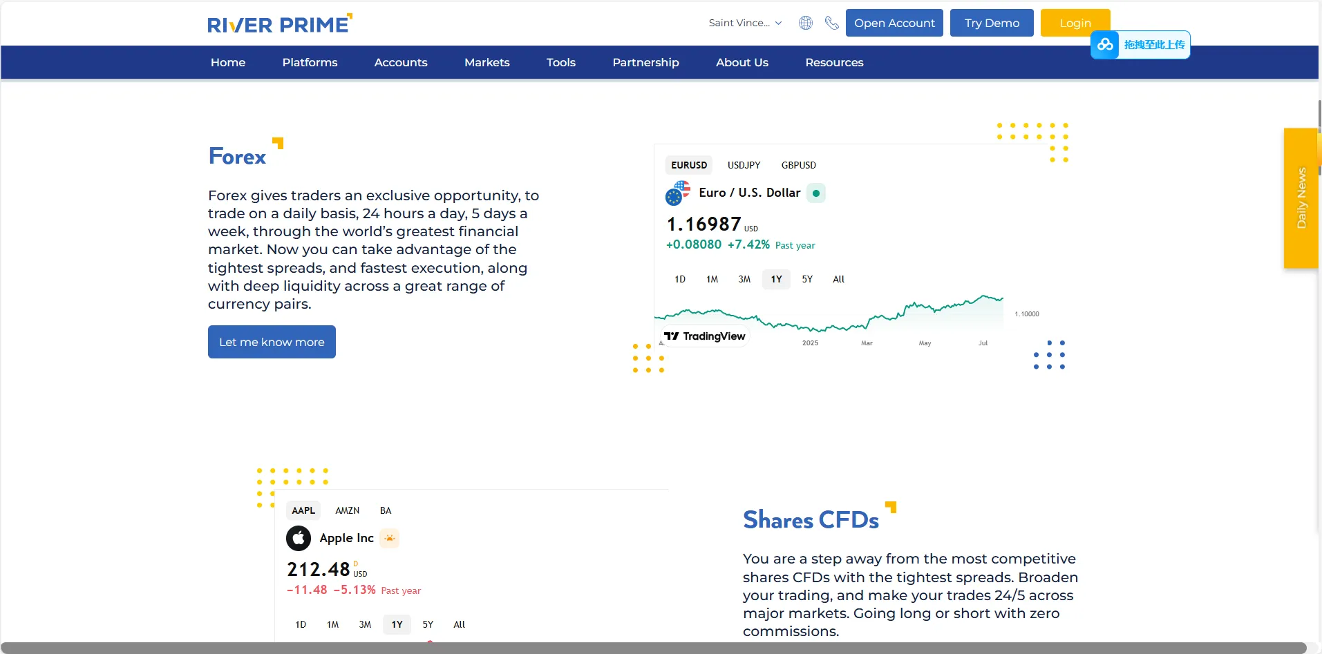Open the TradingView logo link
The width and height of the screenshot is (1322, 654).
click(705, 336)
